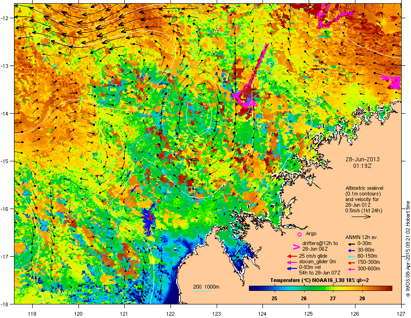411x318 pixels.
Task: Click latitude axis label -14
Action: [5, 113]
